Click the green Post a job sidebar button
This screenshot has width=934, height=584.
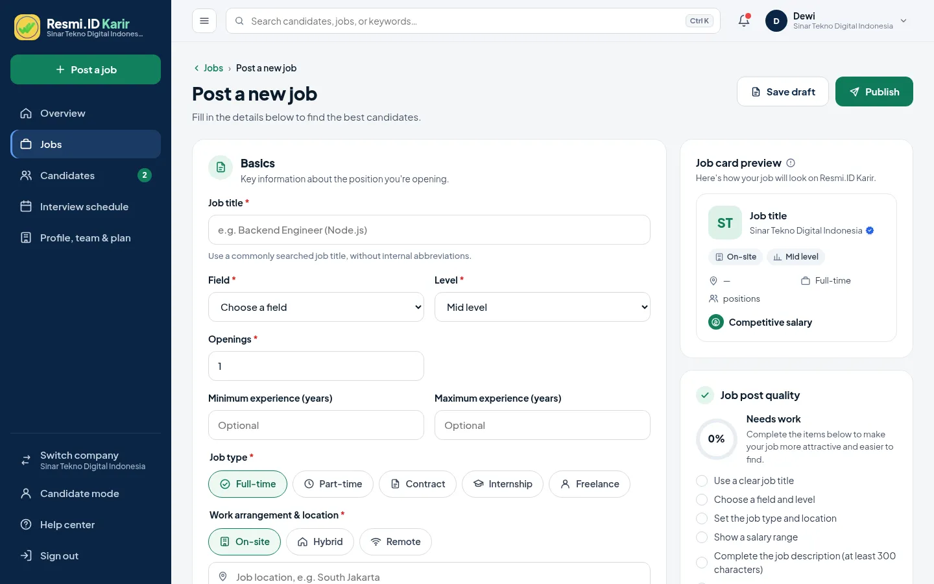click(86, 69)
